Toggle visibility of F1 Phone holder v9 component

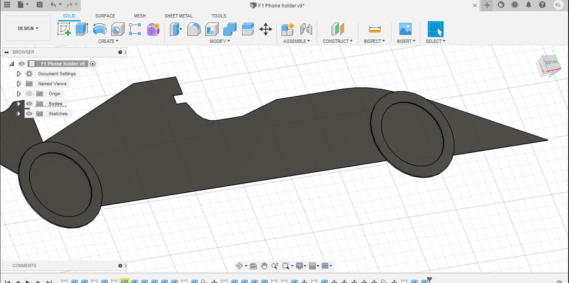(22, 64)
